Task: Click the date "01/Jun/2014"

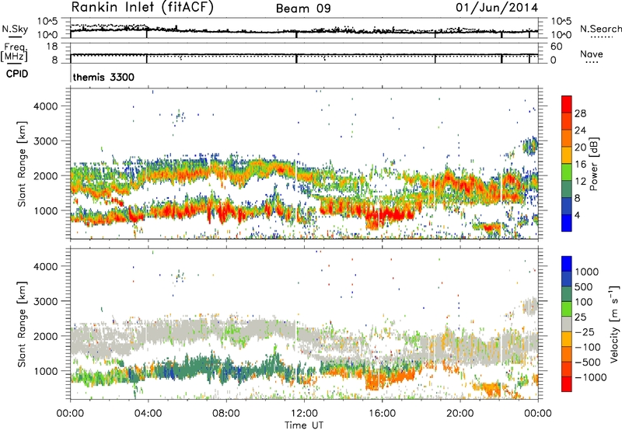Action: coord(497,8)
